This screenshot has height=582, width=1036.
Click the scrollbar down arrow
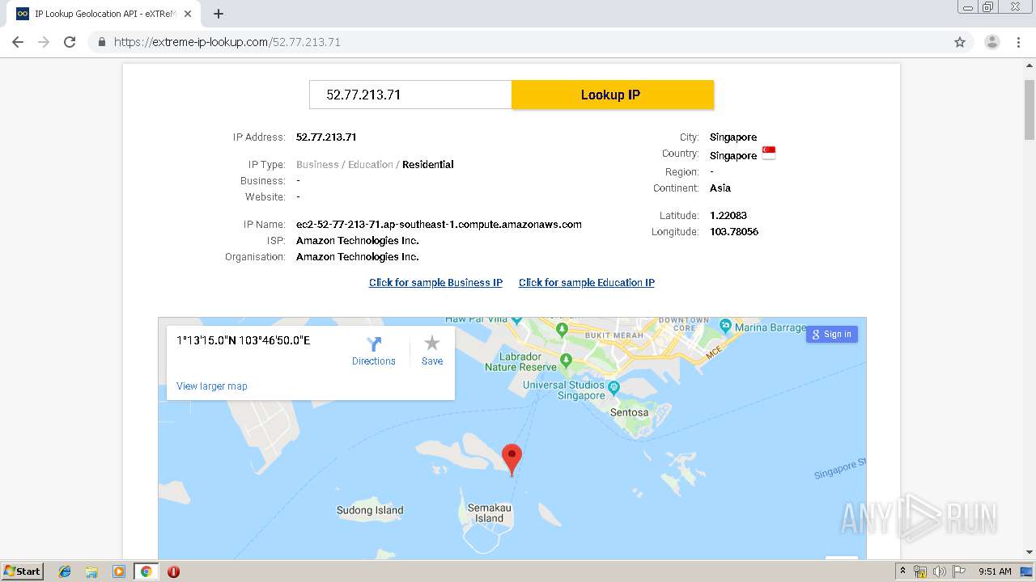tap(1029, 552)
